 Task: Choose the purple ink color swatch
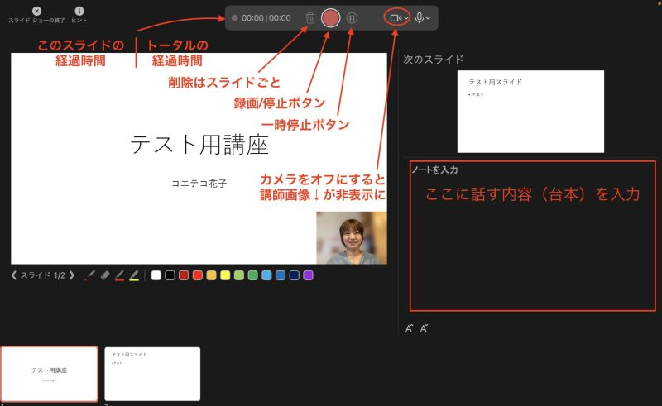click(308, 275)
